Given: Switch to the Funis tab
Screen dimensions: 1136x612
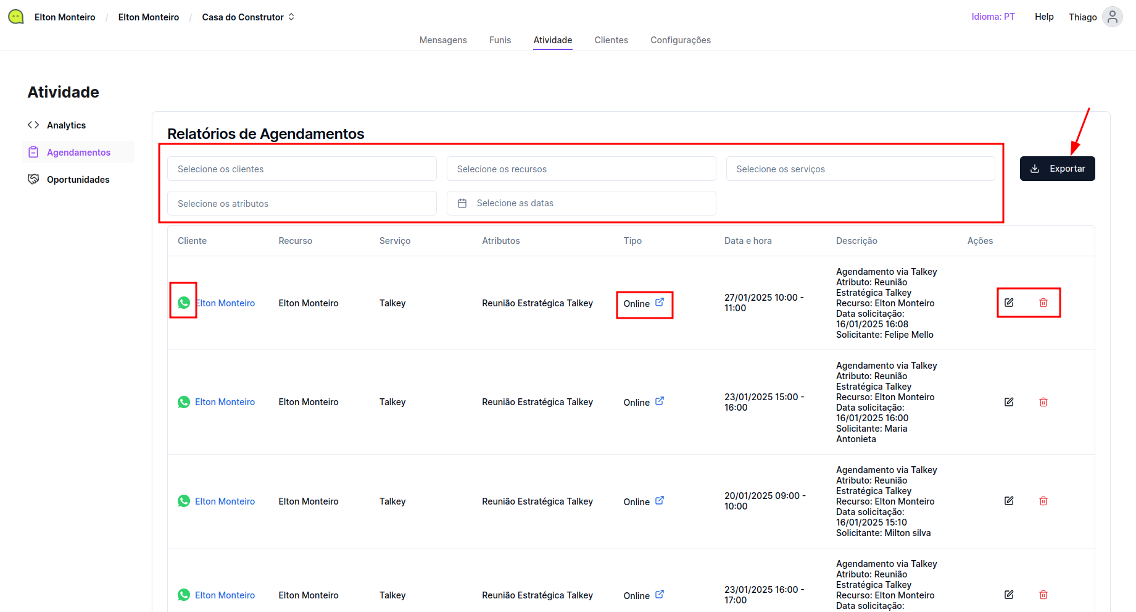Looking at the screenshot, I should (500, 40).
